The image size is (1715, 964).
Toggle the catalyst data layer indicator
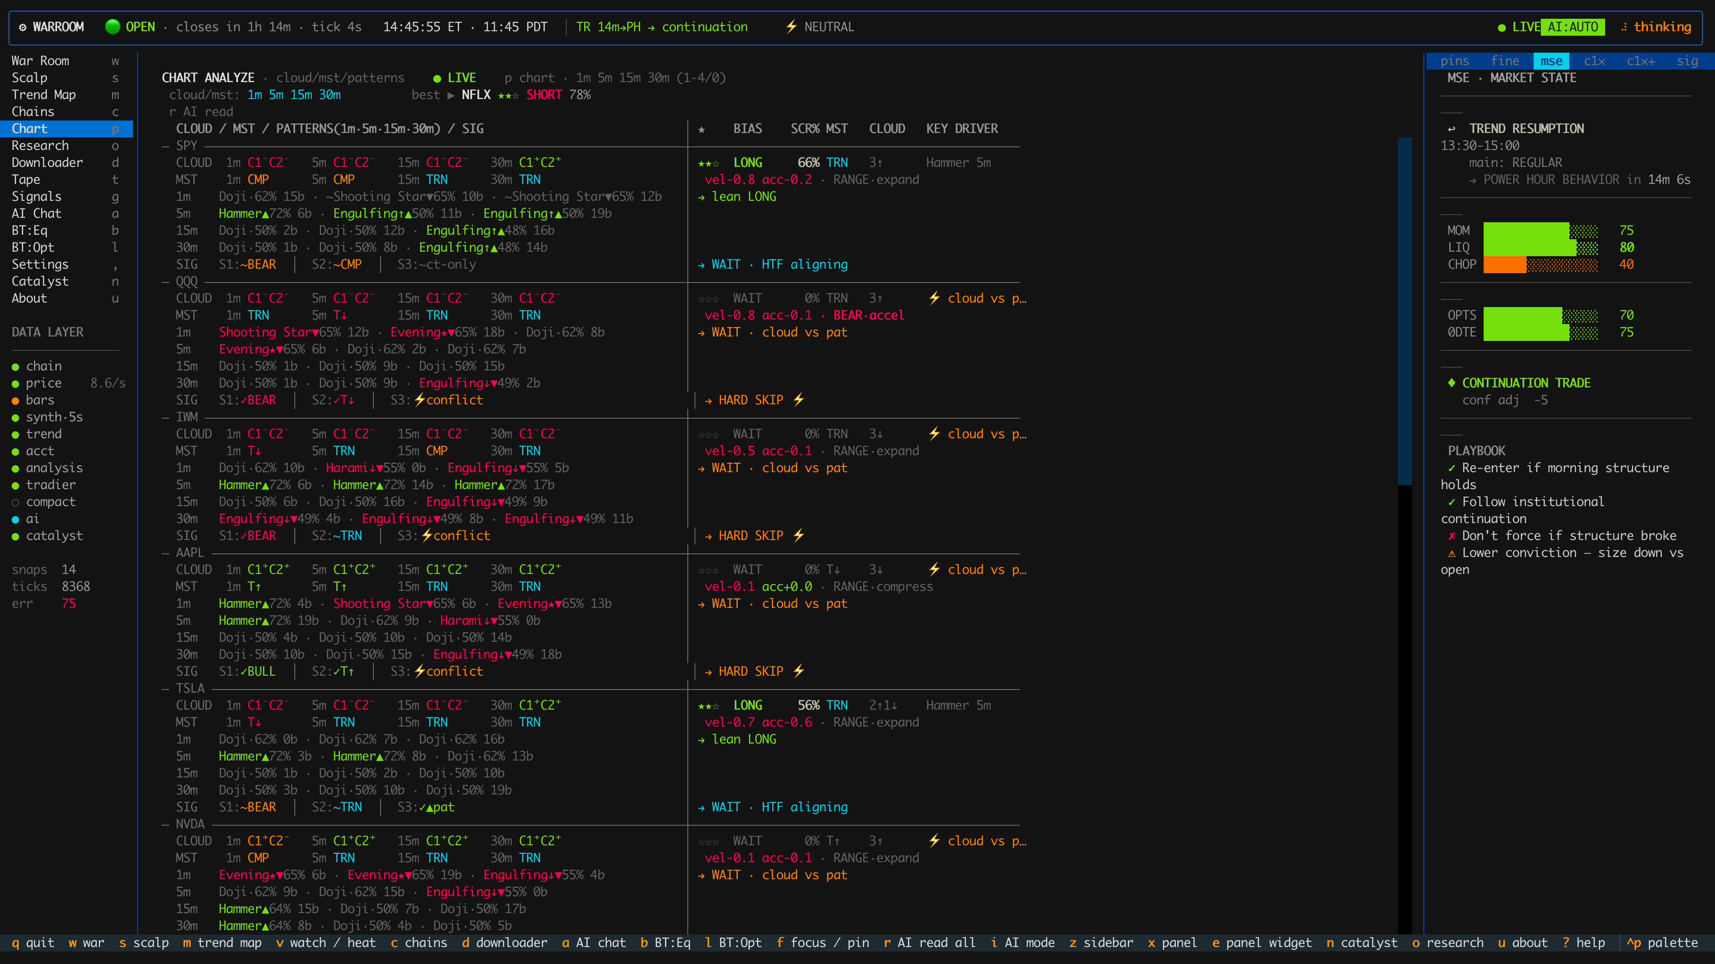point(15,537)
